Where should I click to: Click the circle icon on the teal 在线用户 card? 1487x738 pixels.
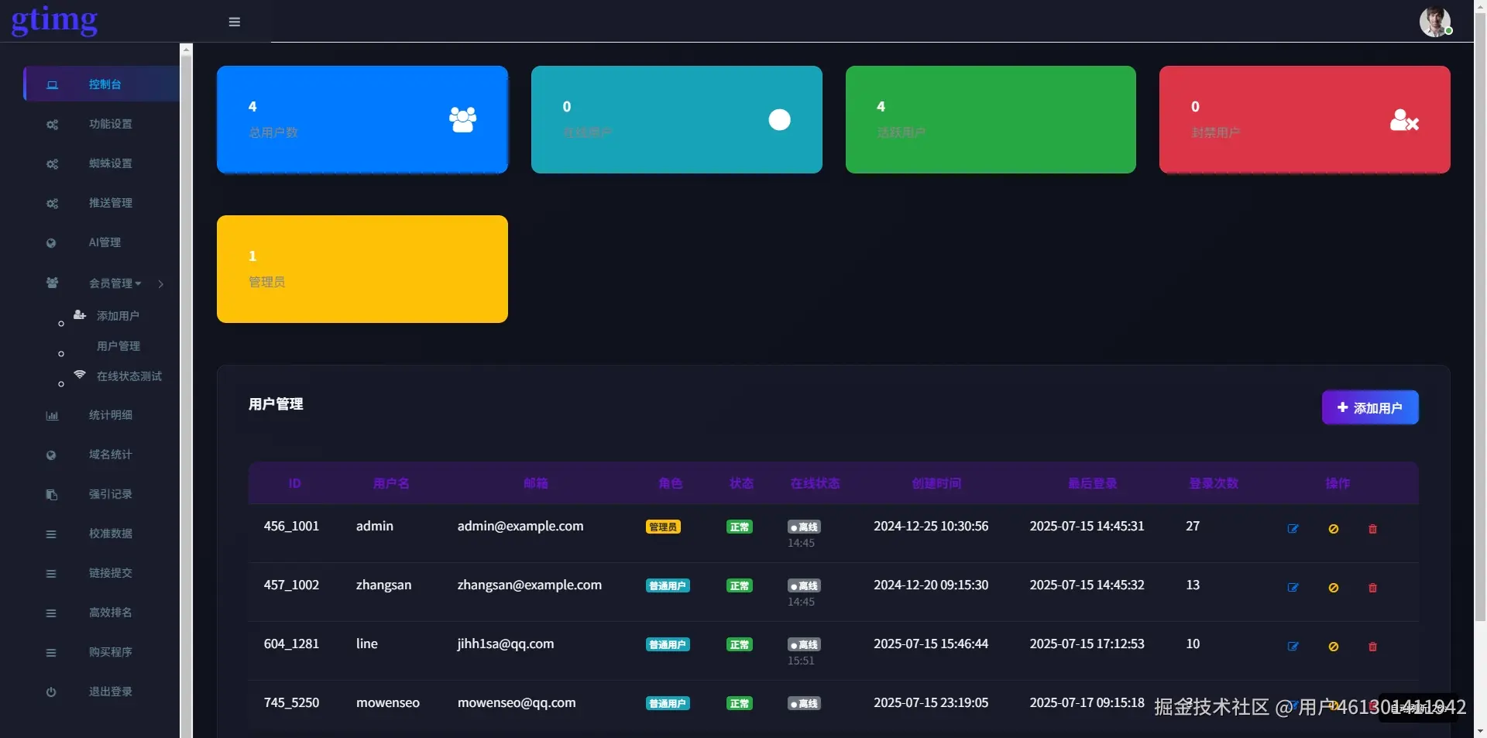pyautogui.click(x=779, y=119)
